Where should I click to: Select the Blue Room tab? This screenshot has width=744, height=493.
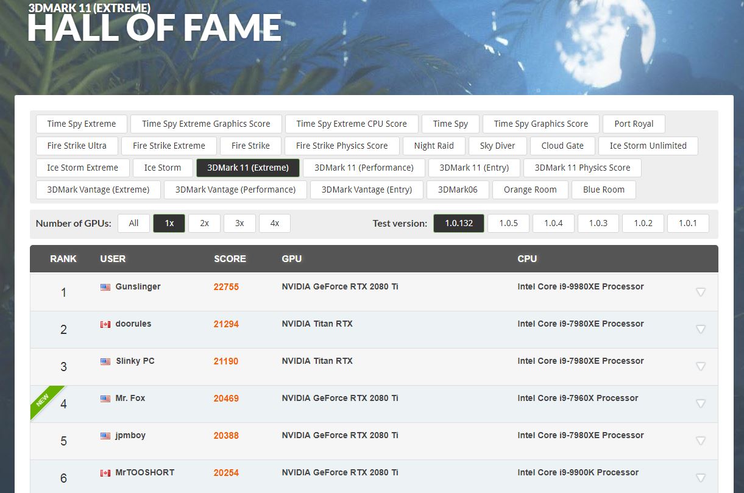604,190
